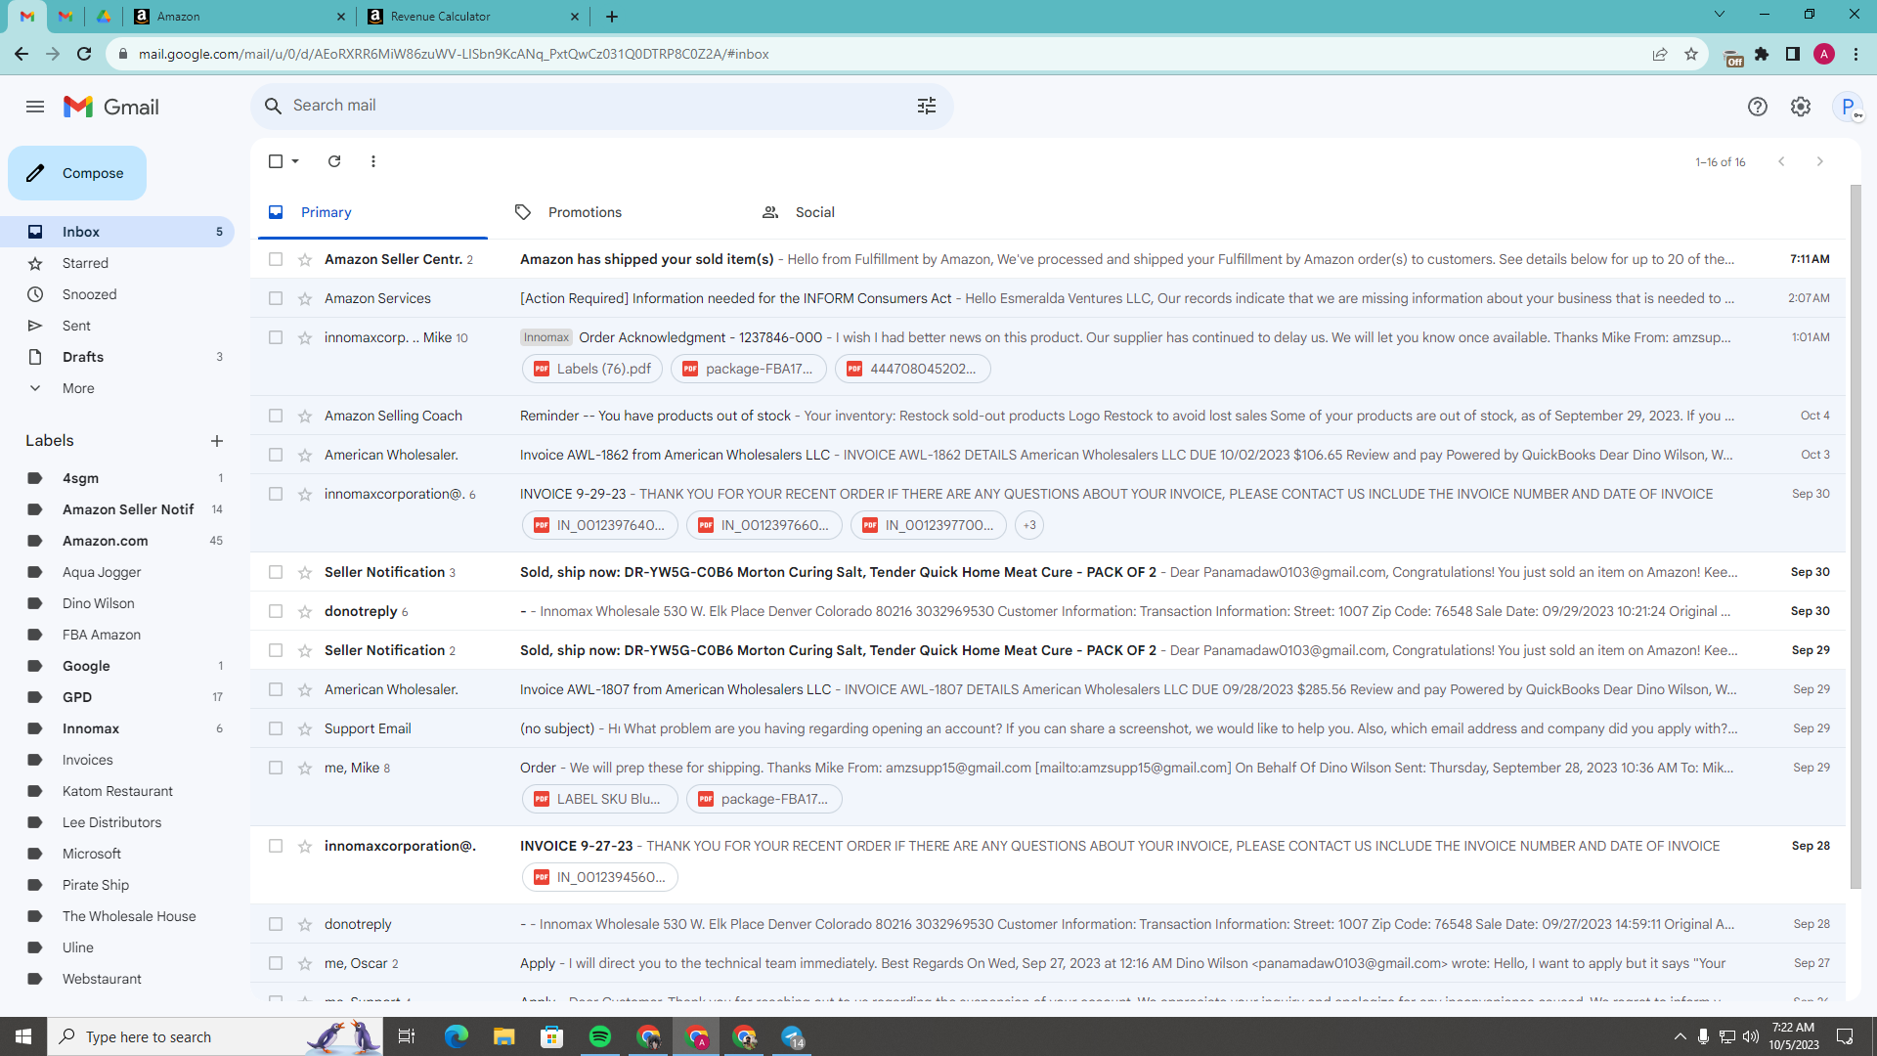The height and width of the screenshot is (1056, 1877).
Task: Tick checkbox for Amazon Services email
Action: [276, 298]
